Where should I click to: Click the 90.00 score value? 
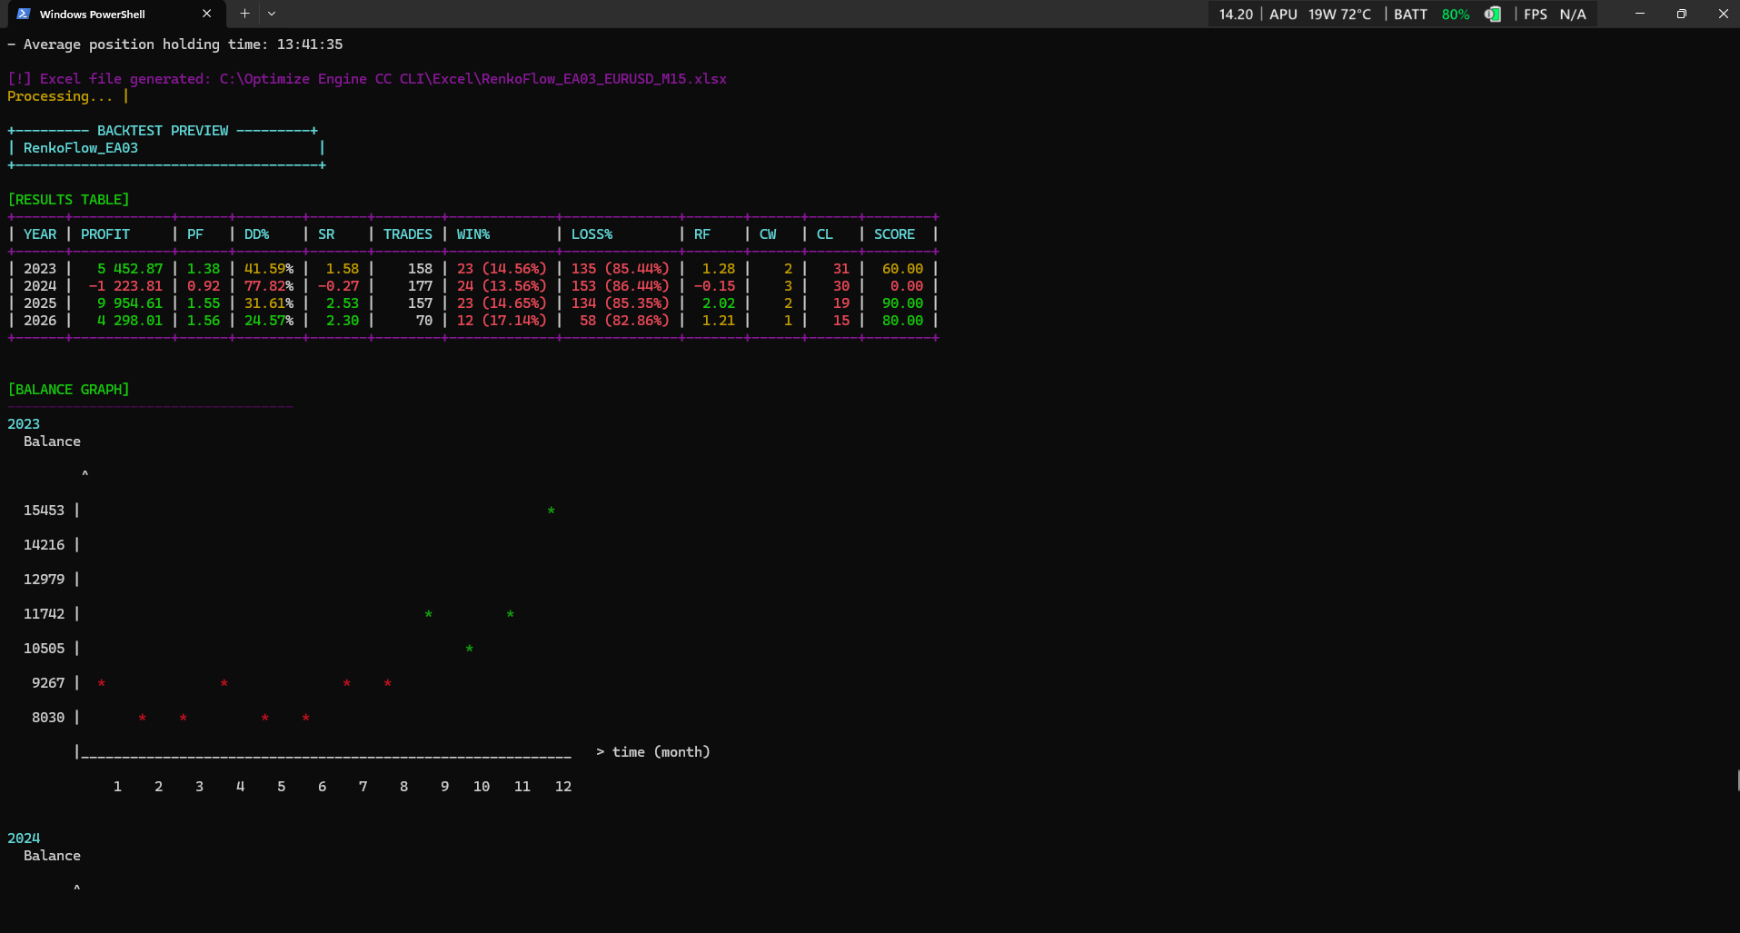[902, 303]
